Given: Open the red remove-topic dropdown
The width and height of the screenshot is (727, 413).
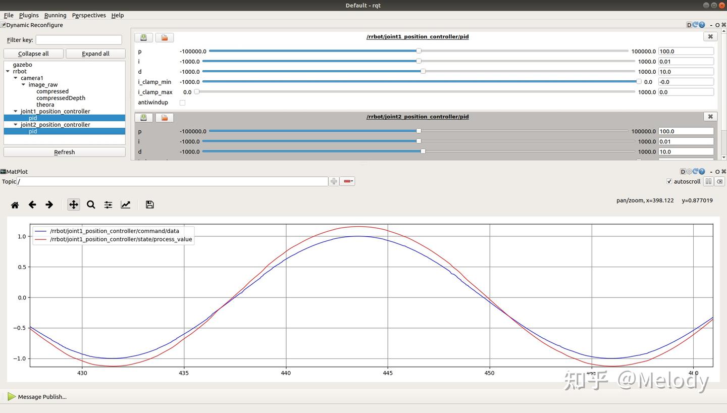Looking at the screenshot, I should [x=348, y=181].
